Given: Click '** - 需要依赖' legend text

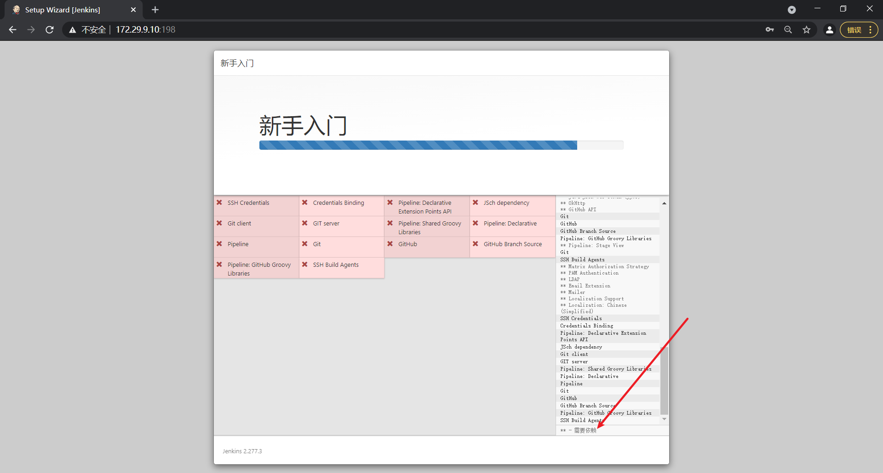Looking at the screenshot, I should (x=578, y=430).
